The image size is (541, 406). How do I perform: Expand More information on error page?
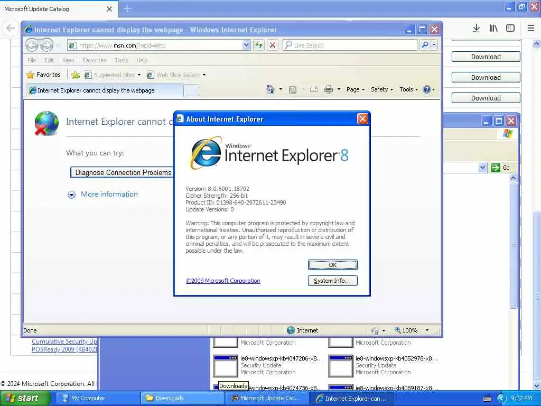click(109, 195)
